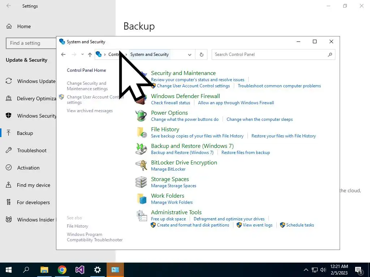The image size is (370, 277).
Task: Click the shield icon beside Create and format partitions
Action: tap(153, 225)
